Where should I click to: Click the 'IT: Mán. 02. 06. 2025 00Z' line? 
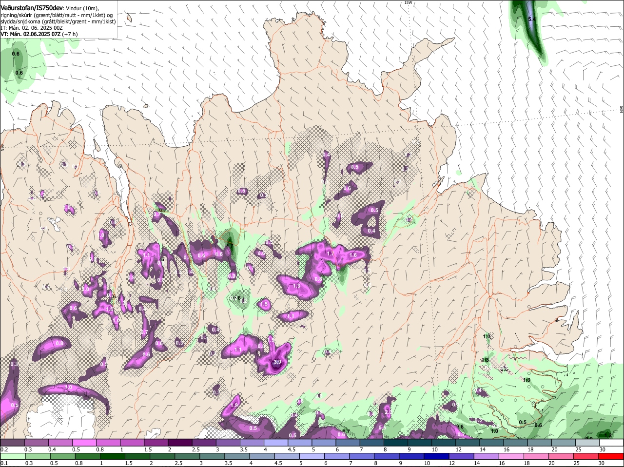(x=31, y=28)
